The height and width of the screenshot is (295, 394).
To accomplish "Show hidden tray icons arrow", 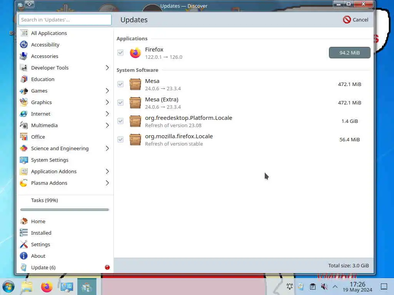I will [x=335, y=287].
